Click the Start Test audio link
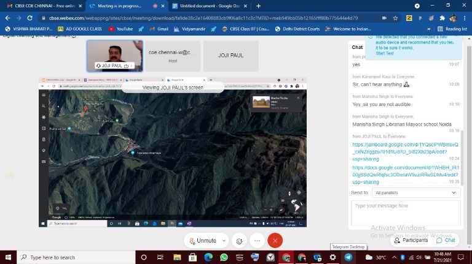The height and width of the screenshot is (264, 472). [385, 53]
